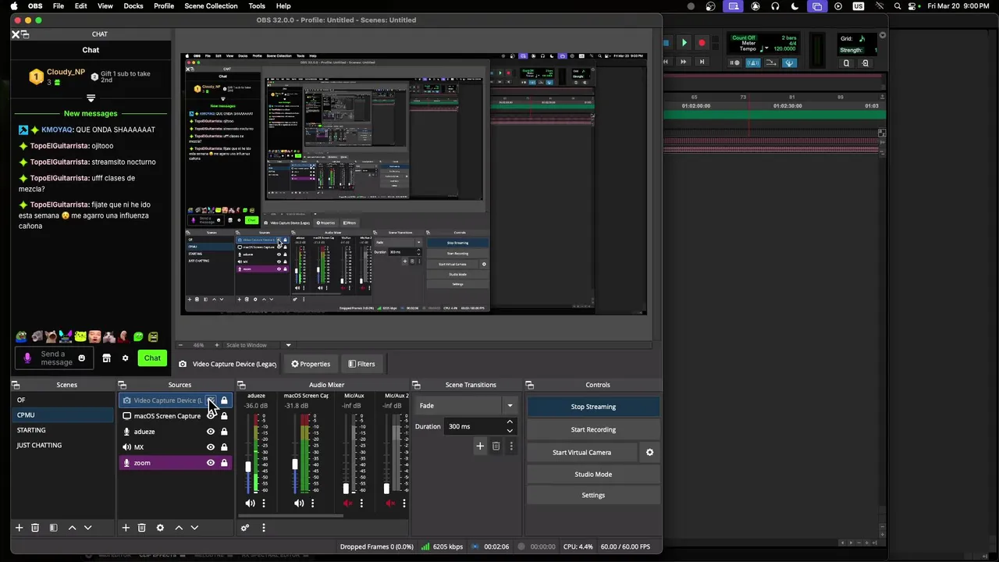Open Audio Mixer panel options menu
Screen dimensions: 999x562
264,528
